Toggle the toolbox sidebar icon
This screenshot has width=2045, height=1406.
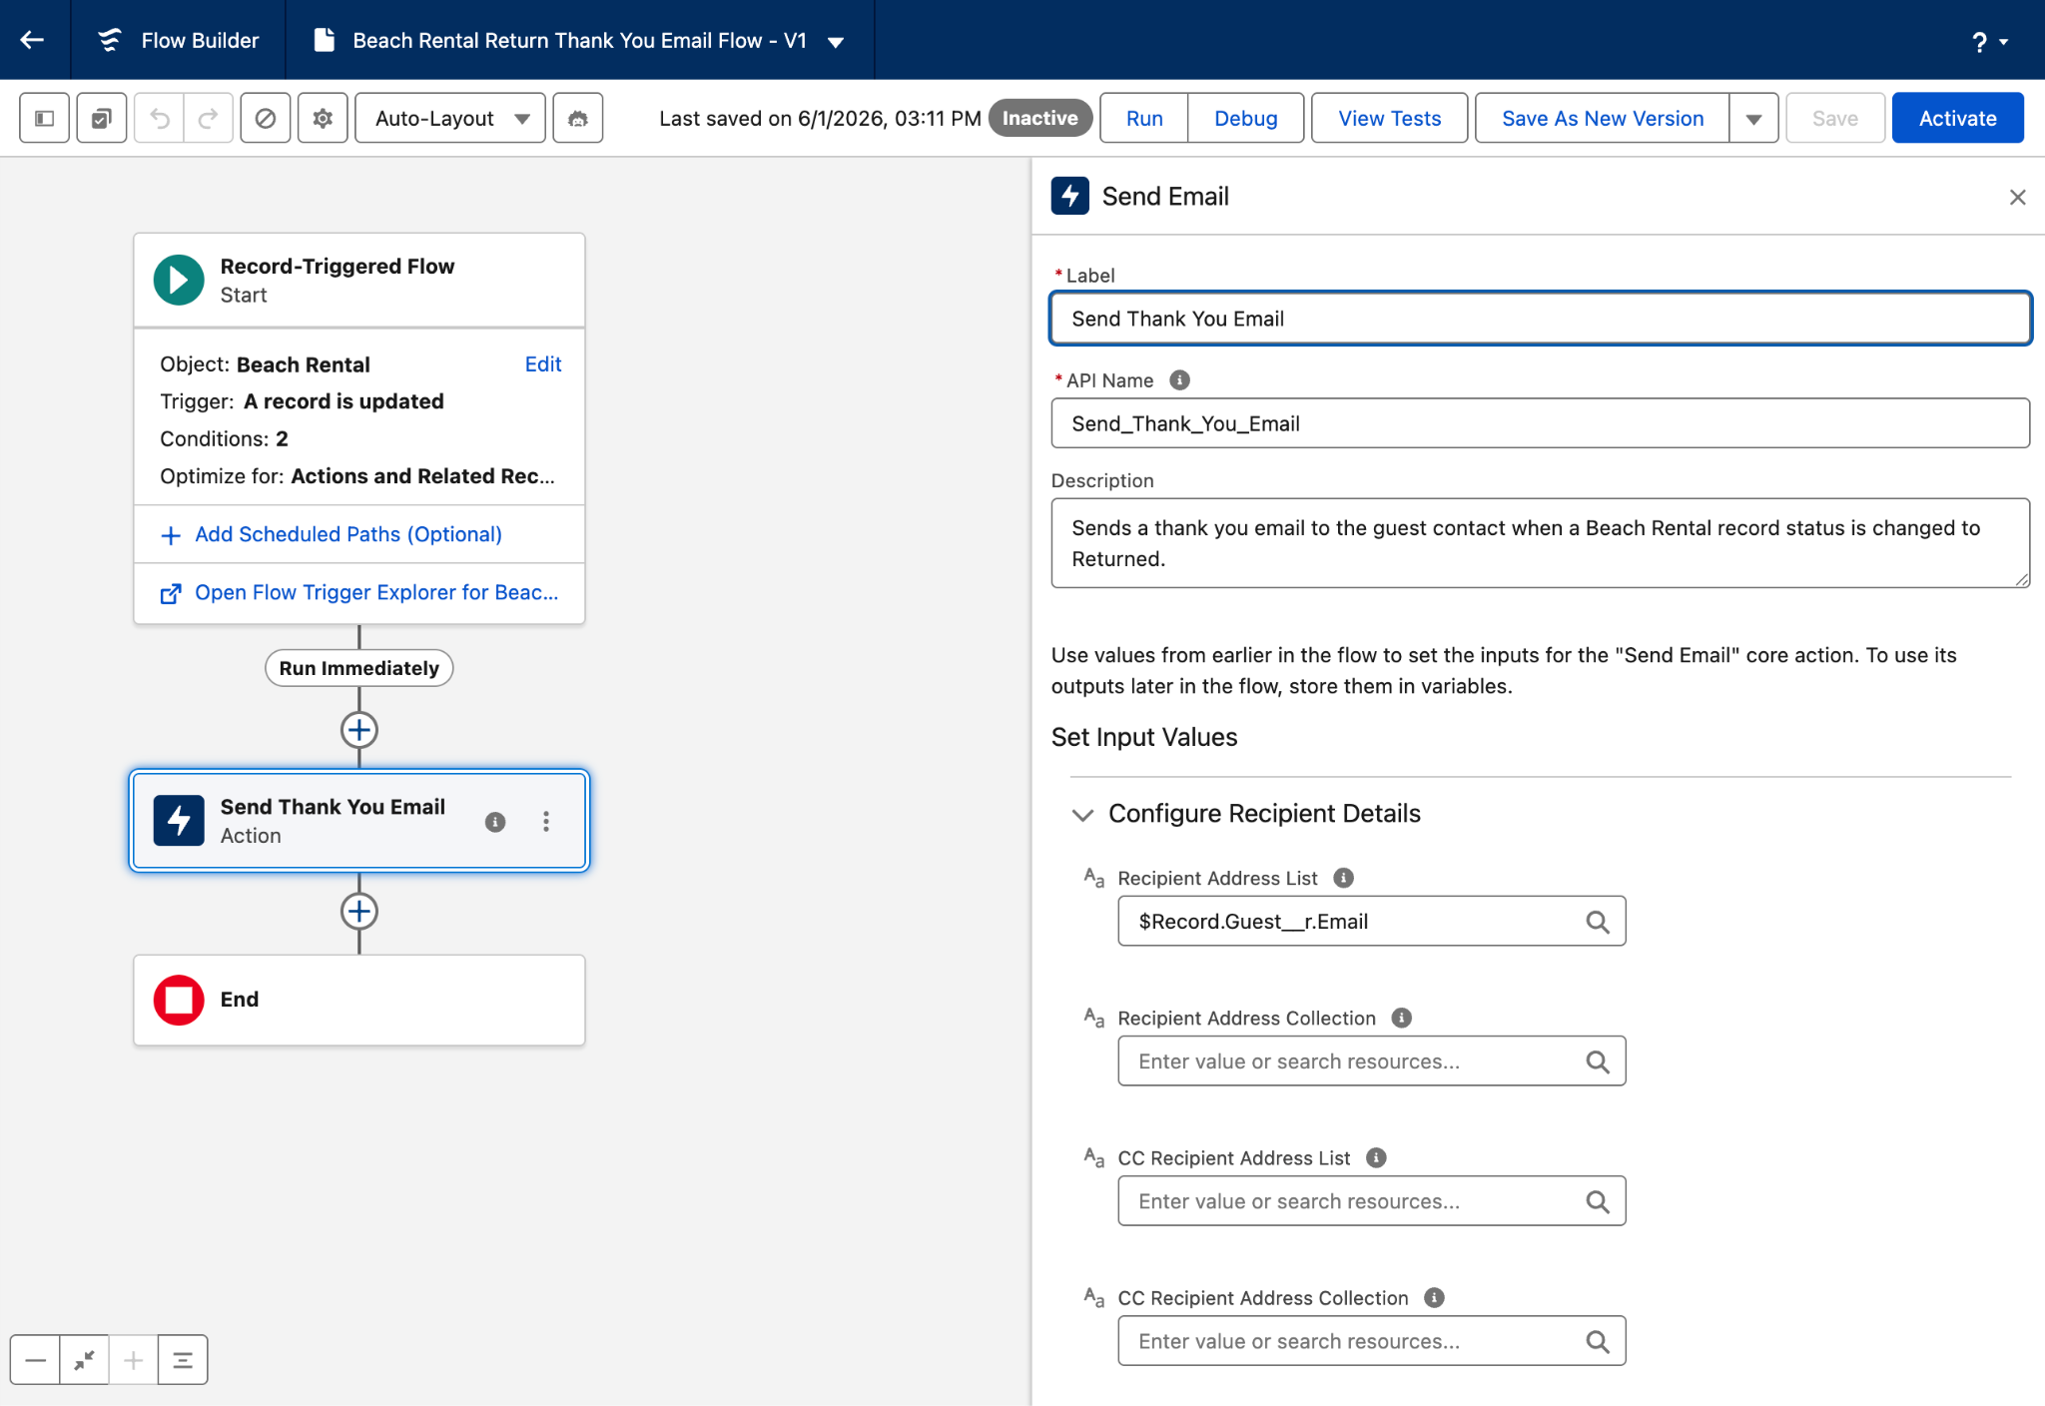pos(45,118)
